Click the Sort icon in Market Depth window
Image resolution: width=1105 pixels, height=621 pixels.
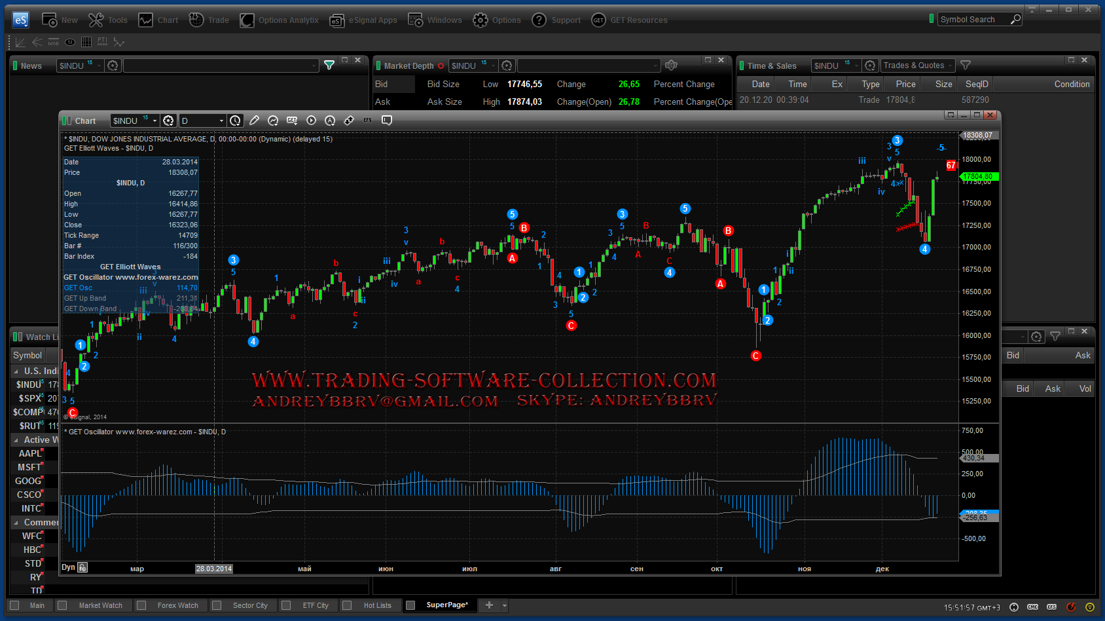(671, 66)
